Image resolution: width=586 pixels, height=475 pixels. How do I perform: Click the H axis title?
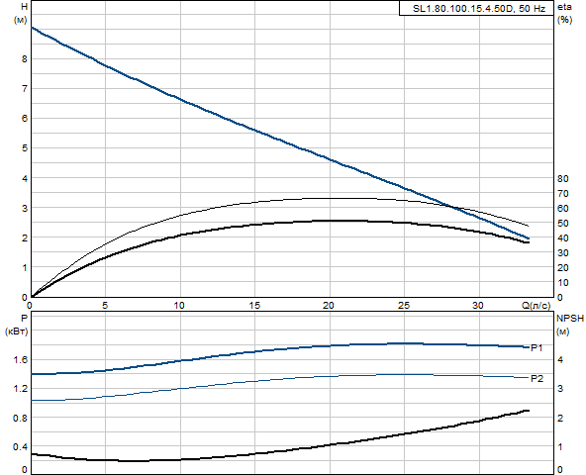(x=24, y=7)
